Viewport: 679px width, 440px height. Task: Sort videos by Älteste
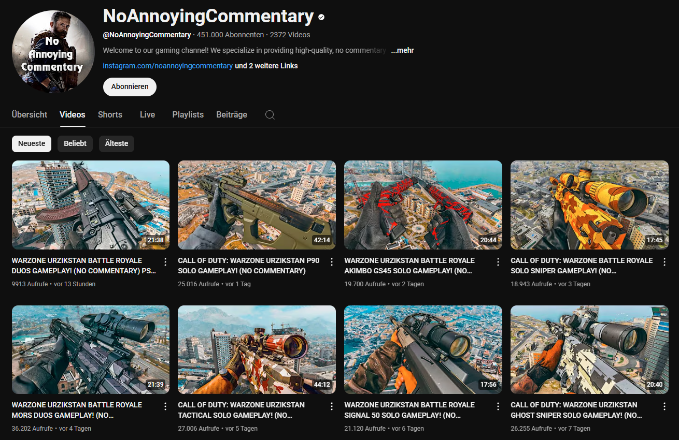pyautogui.click(x=116, y=143)
